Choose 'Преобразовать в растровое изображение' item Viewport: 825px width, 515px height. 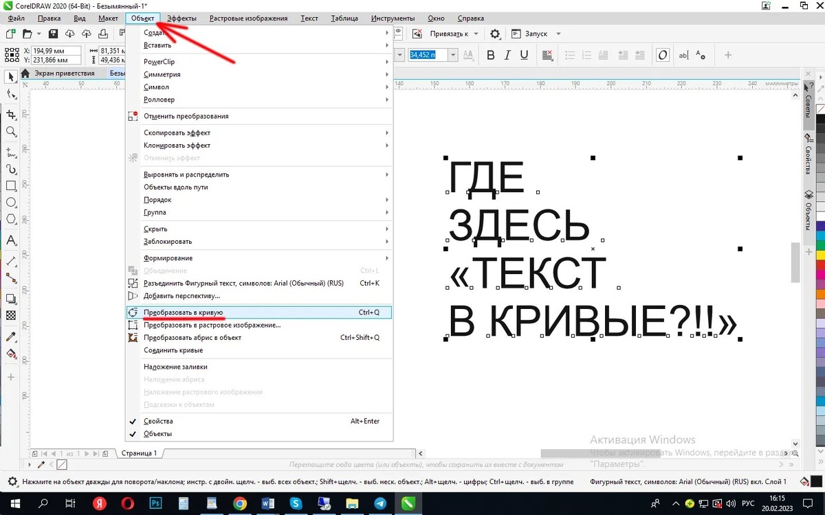[258, 325]
